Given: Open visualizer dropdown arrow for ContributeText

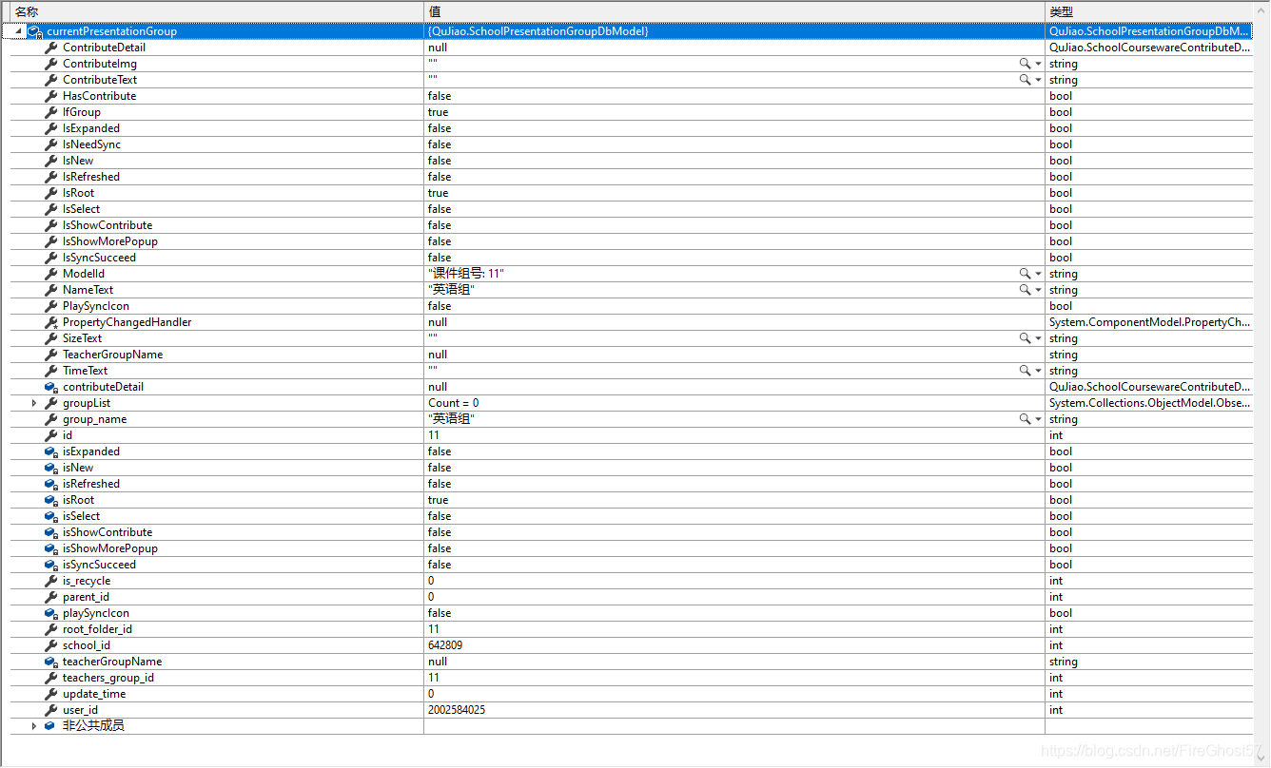Looking at the screenshot, I should [x=1038, y=80].
